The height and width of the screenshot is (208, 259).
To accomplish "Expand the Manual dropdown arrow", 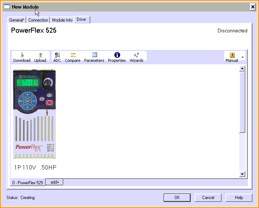I will click(243, 57).
